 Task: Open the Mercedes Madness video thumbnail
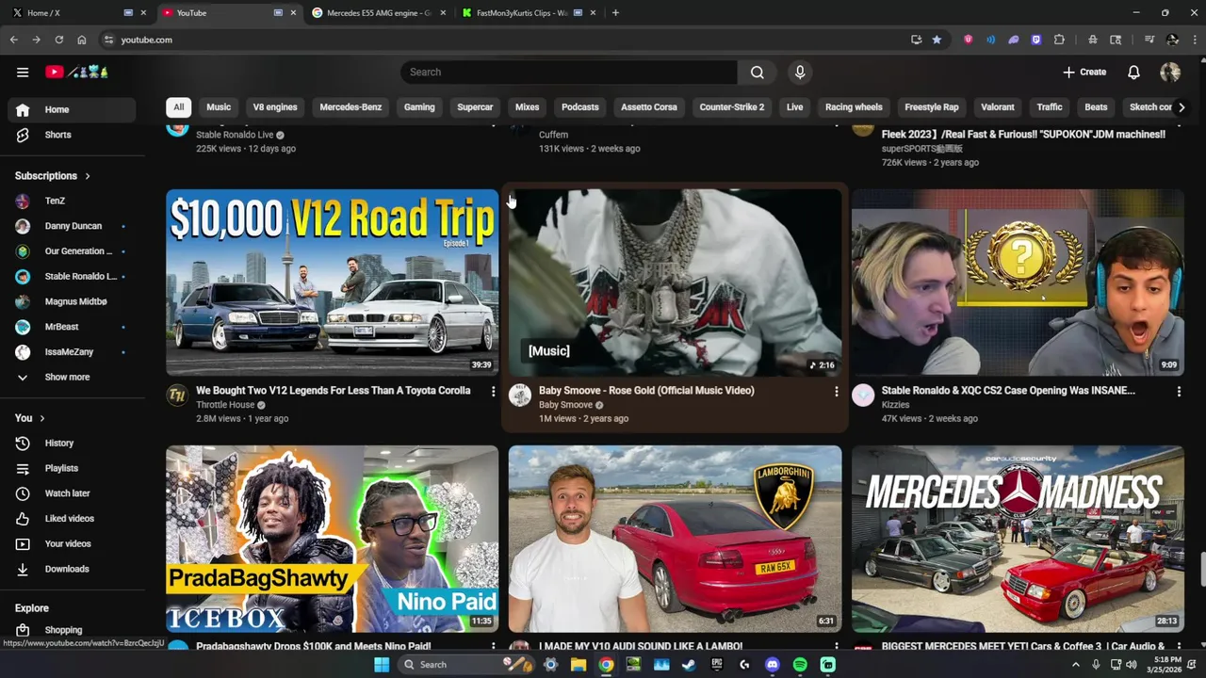click(x=1018, y=539)
